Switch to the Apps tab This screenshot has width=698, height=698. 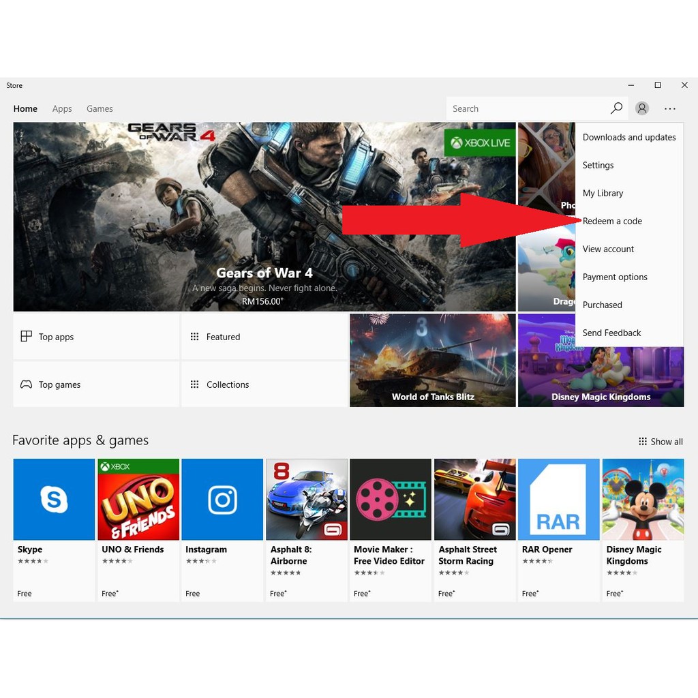point(62,109)
